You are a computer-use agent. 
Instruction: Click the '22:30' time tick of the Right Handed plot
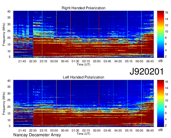click(x=33, y=61)
